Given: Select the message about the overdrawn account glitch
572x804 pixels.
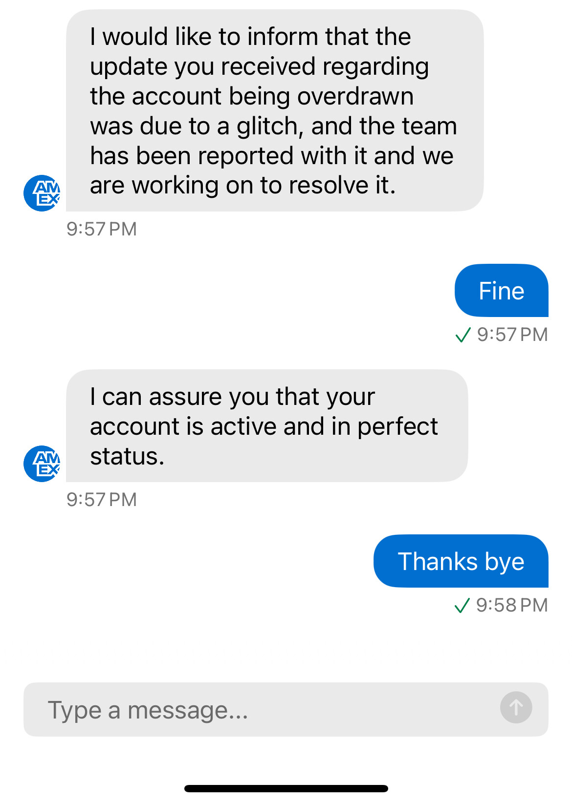Looking at the screenshot, I should pos(274,111).
